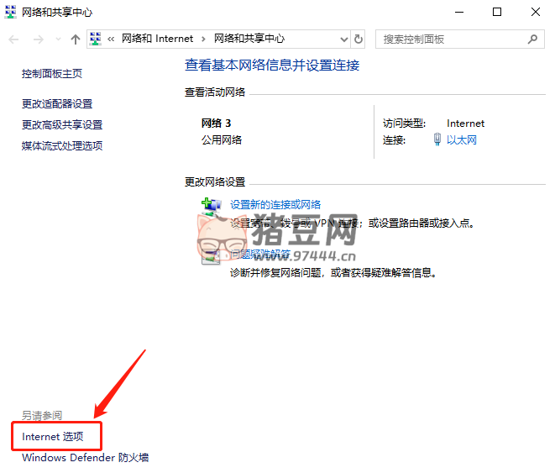Expand the « breadcrumb chevron in address bar
This screenshot has width=555, height=473.
click(x=111, y=39)
